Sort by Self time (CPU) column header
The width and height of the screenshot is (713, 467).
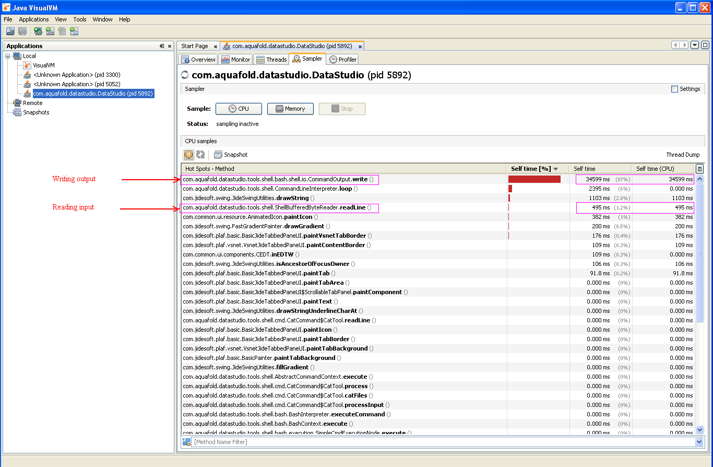coord(663,169)
